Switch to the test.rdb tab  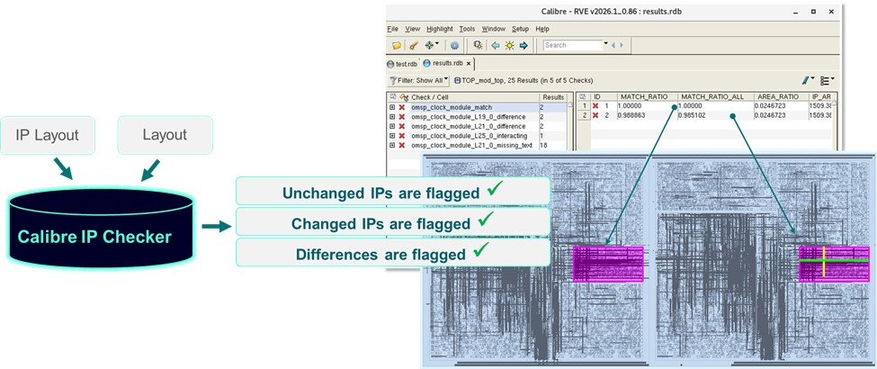point(402,64)
